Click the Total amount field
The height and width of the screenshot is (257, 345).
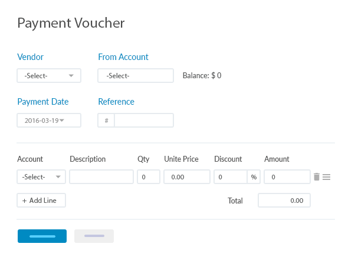pos(284,200)
